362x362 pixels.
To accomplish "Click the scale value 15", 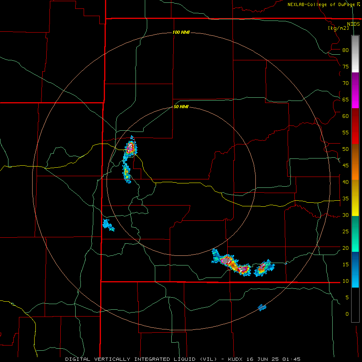I will click(346, 264).
